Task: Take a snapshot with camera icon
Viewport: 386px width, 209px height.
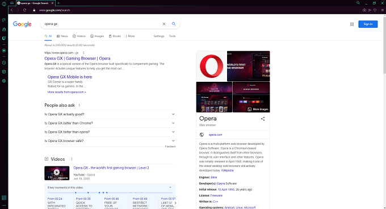Action: 364,10
